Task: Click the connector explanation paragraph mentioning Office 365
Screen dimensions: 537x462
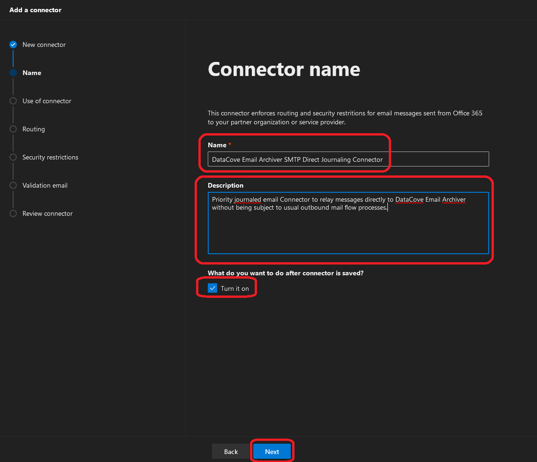Action: (345, 117)
